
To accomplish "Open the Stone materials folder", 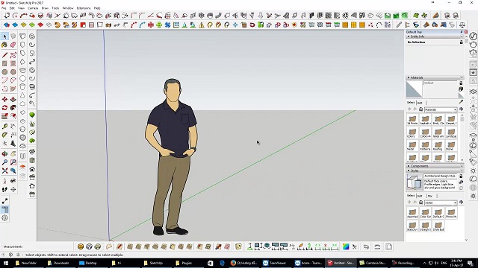I will (x=451, y=146).
